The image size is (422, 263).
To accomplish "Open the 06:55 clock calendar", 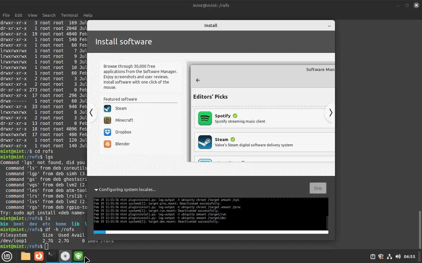I will pos(409,256).
